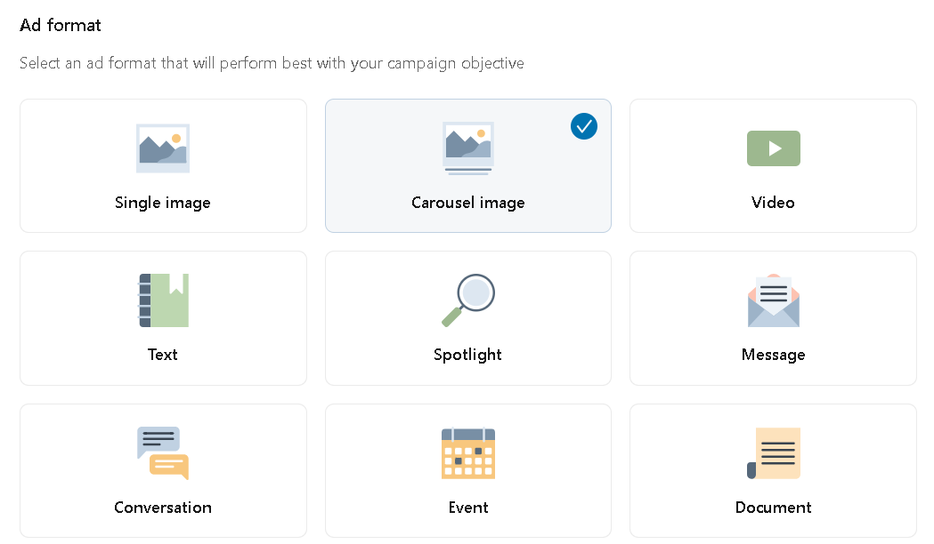Screen dimensions: 934x544
Task: Choose Single image as the ad format
Action: click(x=163, y=165)
